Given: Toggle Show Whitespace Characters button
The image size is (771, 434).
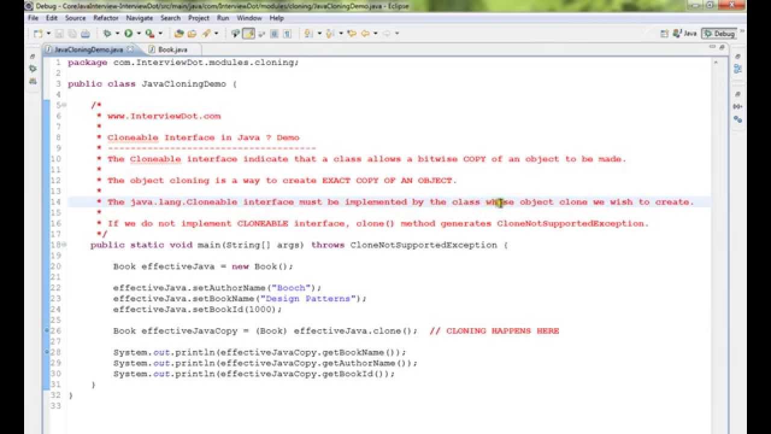Looking at the screenshot, I should 287,34.
